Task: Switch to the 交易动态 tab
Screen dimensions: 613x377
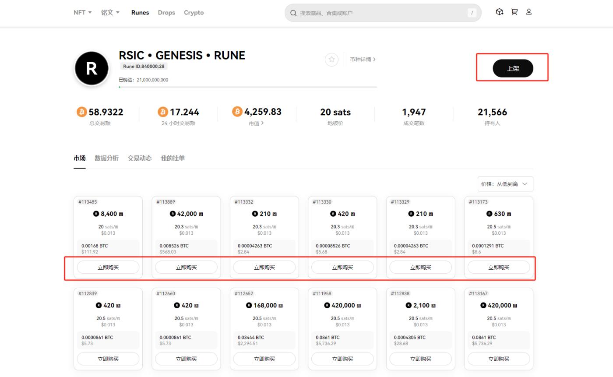Action: tap(139, 158)
